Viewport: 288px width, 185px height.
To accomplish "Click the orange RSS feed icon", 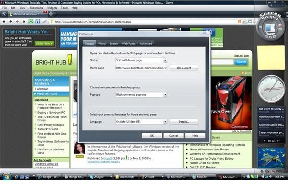I will (x=240, y=22).
